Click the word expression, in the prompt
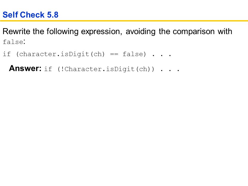This screenshot has width=248, height=186. 102,31
